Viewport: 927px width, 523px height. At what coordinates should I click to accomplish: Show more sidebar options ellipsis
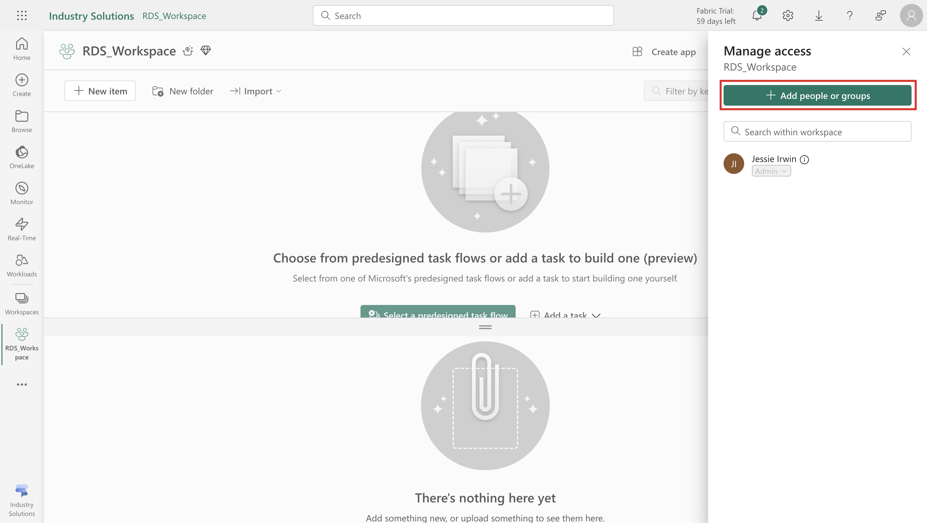tap(22, 385)
